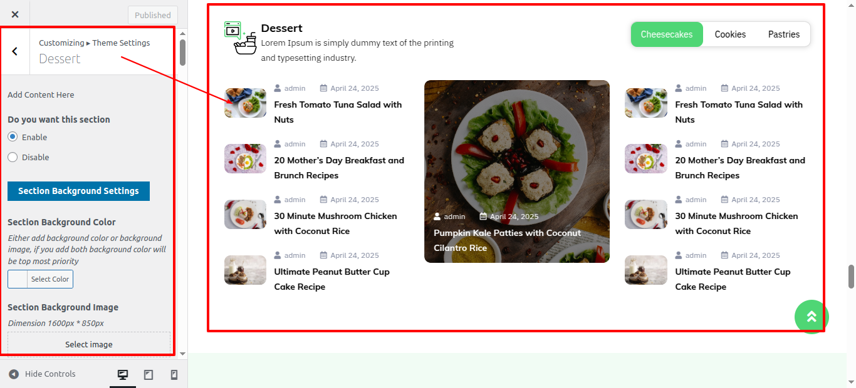Click the Hide Controls arrow icon
The height and width of the screenshot is (388, 856).
coord(14,374)
